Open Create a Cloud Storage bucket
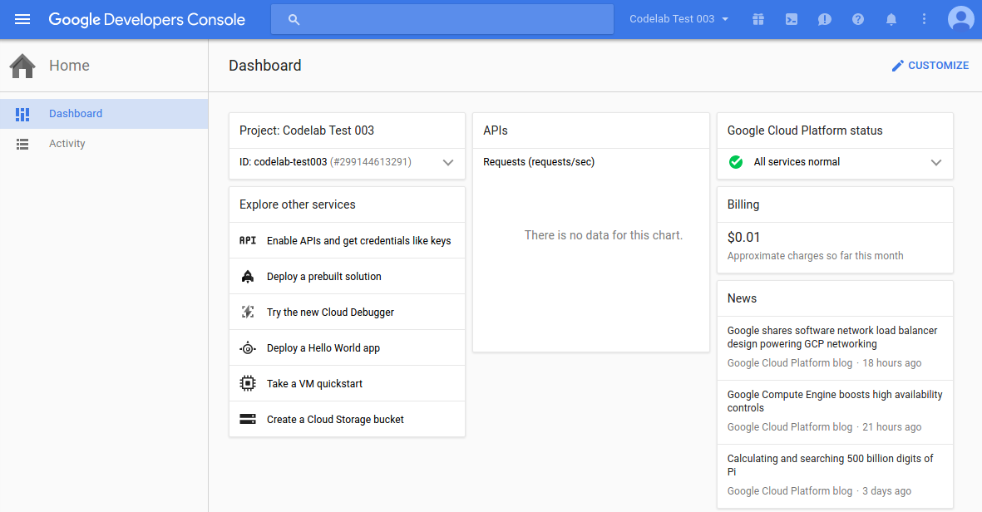This screenshot has height=512, width=982. (x=335, y=420)
